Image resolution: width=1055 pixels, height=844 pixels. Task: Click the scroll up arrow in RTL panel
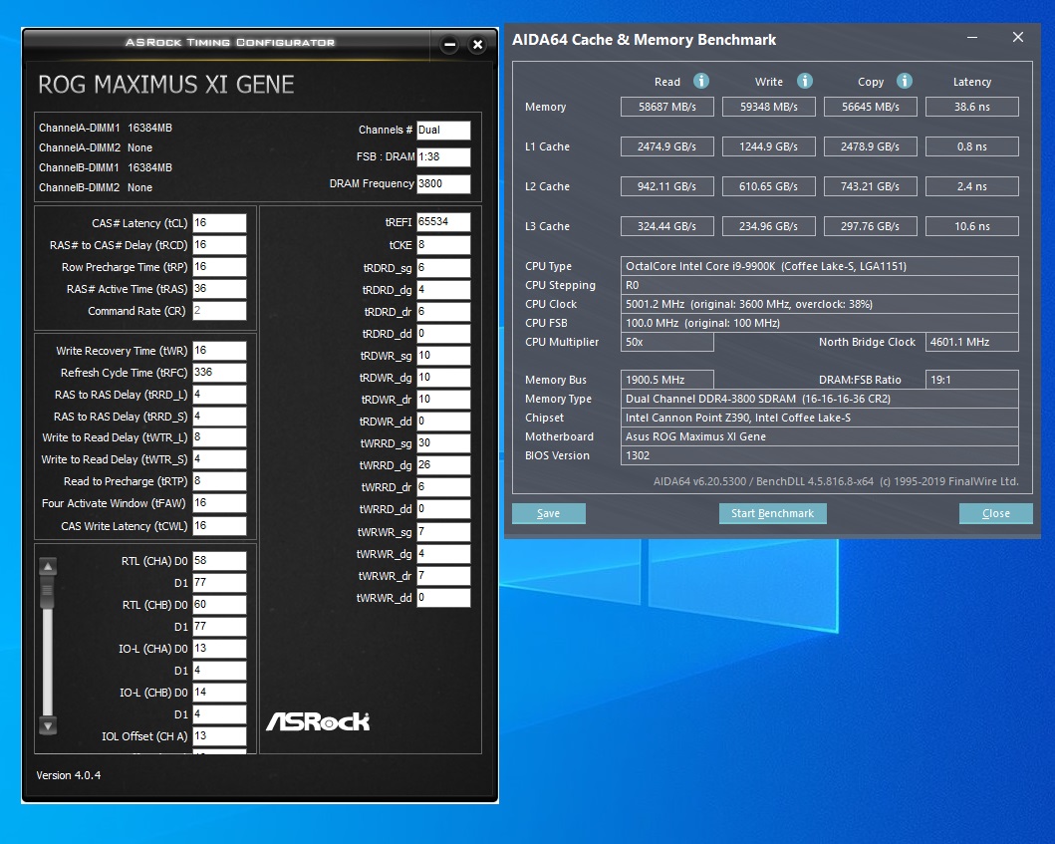coord(48,566)
